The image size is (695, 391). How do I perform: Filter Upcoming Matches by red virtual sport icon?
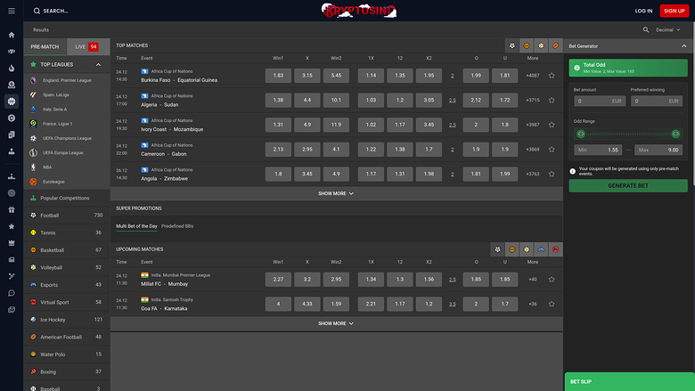(555, 249)
